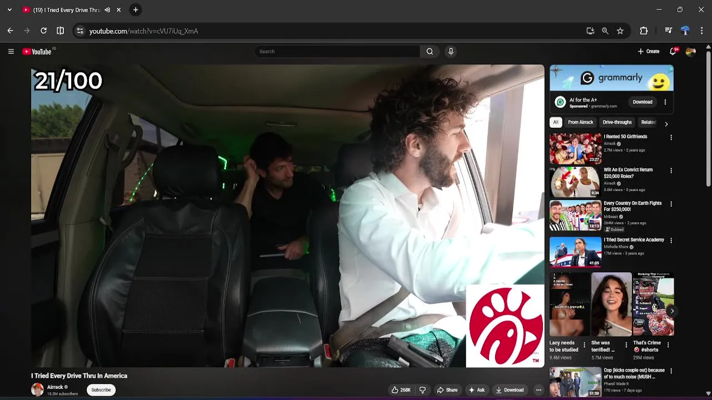Go to YouTube home via logo

[37, 52]
